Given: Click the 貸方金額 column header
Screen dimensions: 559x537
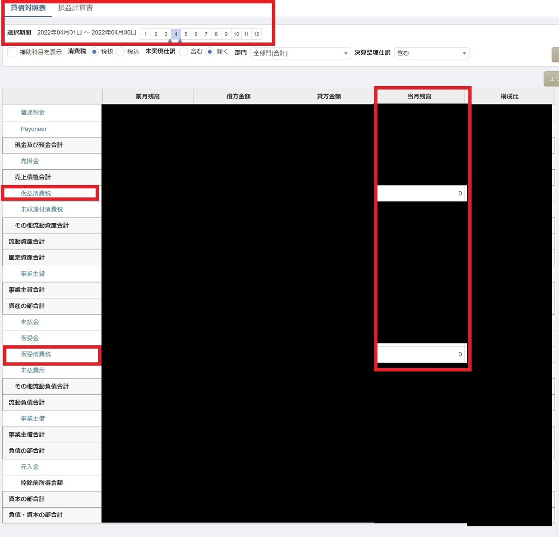Looking at the screenshot, I should (329, 96).
